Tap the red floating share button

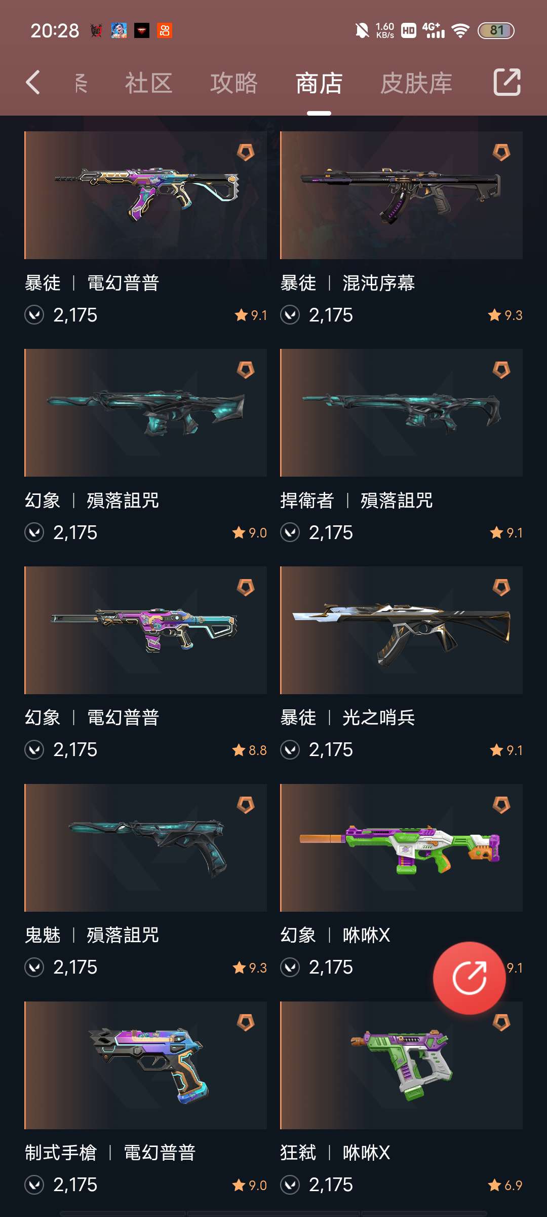pyautogui.click(x=470, y=978)
